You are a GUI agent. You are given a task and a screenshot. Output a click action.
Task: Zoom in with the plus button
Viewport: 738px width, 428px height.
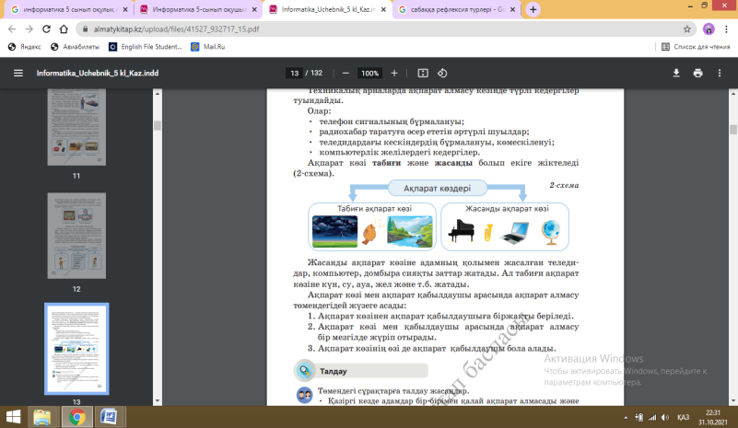[394, 73]
